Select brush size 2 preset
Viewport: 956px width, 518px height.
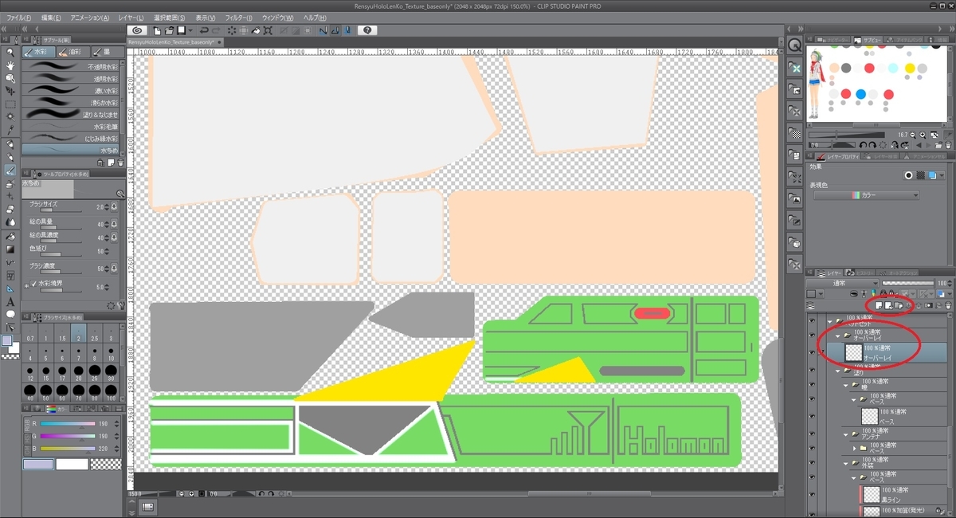tap(80, 334)
